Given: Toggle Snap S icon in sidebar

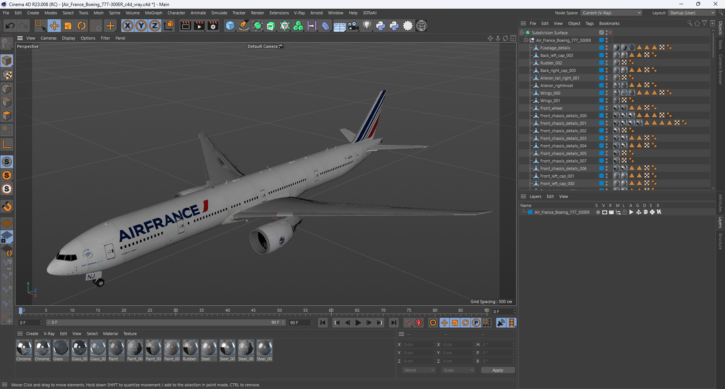Looking at the screenshot, I should coord(7,162).
